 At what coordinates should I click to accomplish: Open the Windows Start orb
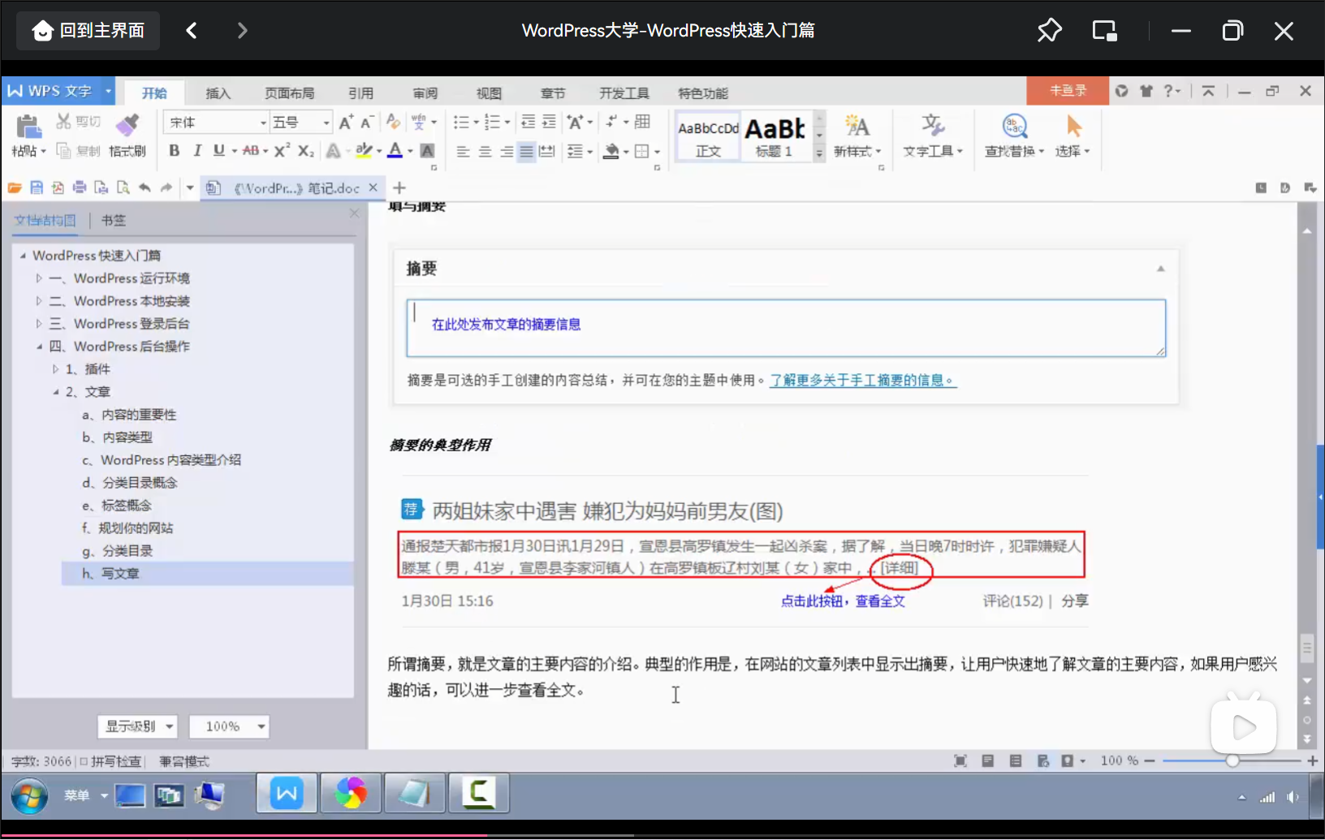point(30,795)
